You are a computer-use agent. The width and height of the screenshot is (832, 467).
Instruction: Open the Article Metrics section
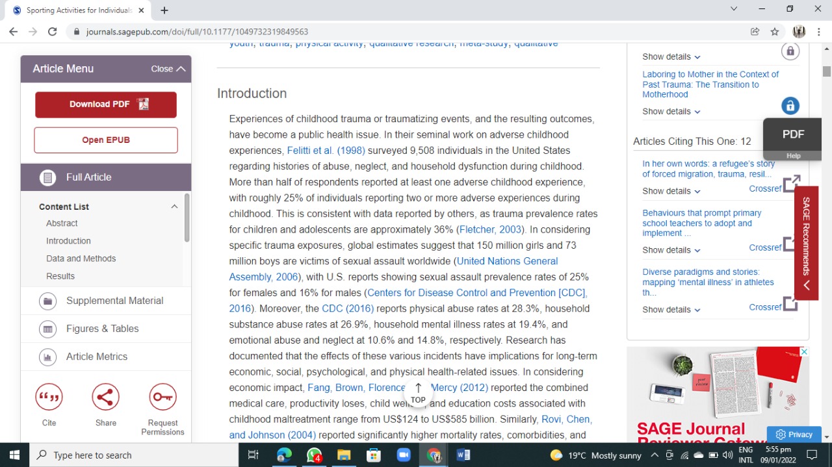tap(96, 357)
